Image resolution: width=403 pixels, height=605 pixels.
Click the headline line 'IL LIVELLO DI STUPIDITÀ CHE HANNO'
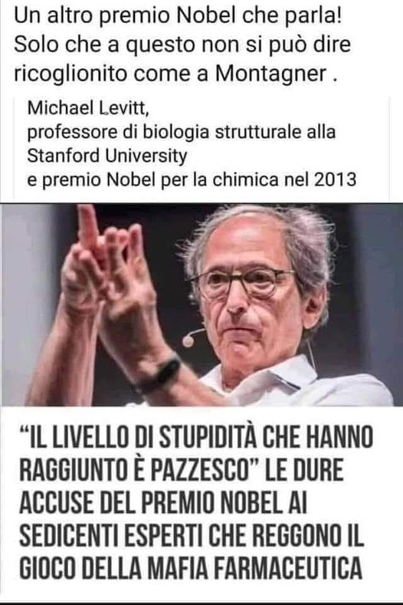point(196,437)
